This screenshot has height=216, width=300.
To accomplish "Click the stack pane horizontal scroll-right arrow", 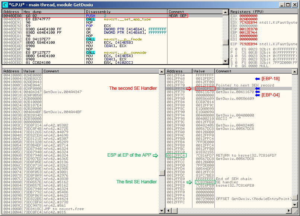I will tap(289, 211).
